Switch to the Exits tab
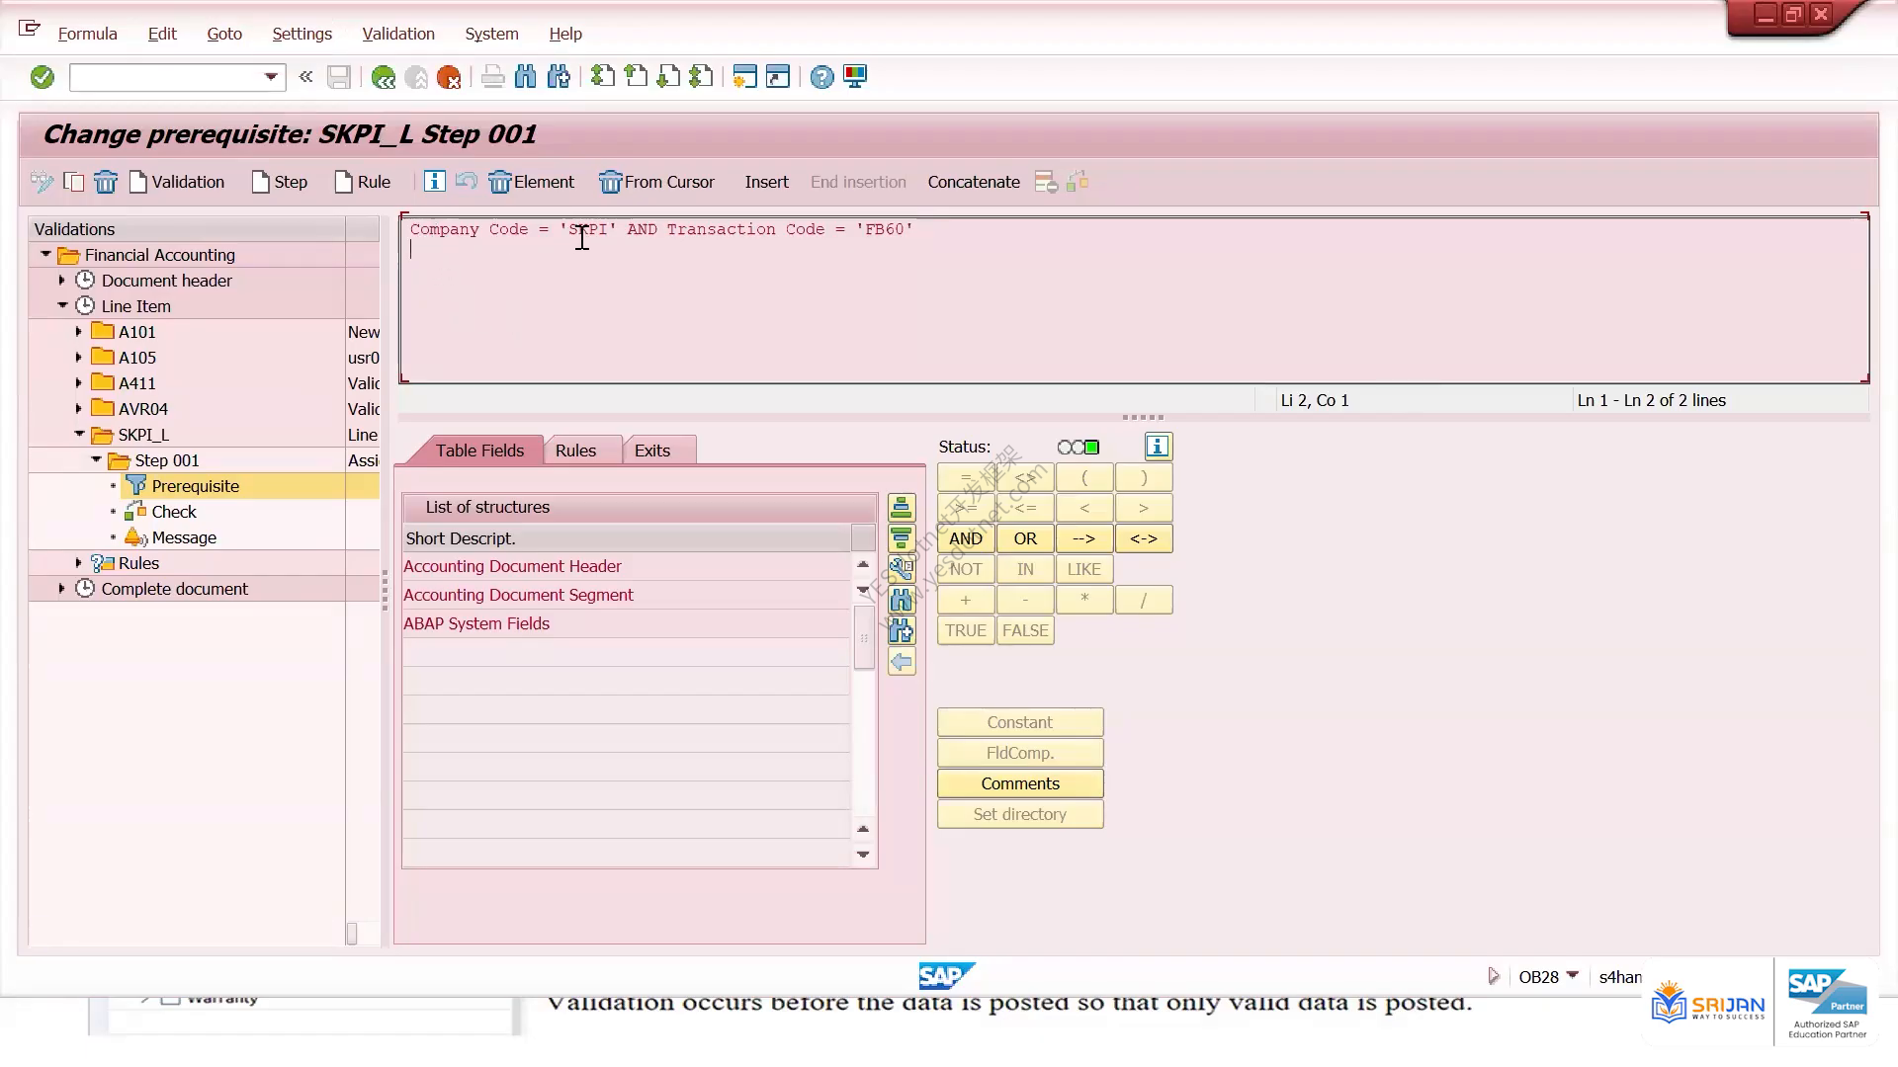Screen dimensions: 1898x1067 652,451
